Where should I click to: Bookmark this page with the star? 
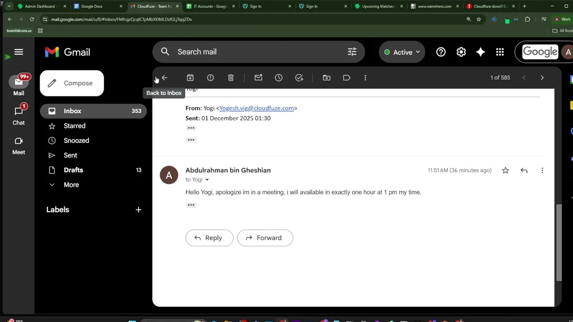(479, 19)
